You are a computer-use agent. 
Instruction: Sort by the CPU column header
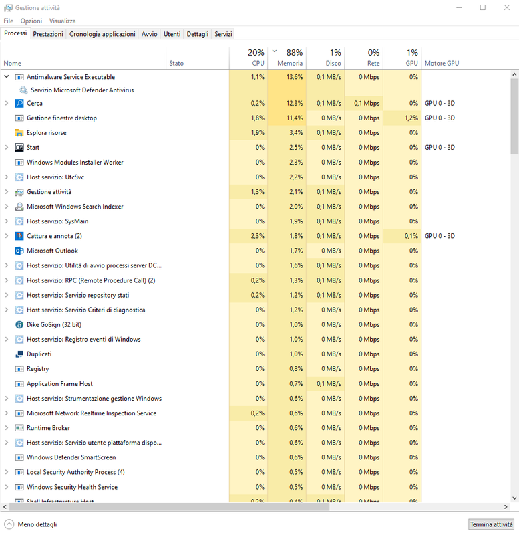(x=248, y=58)
